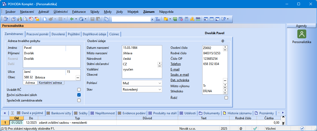Click the Telefon link label
Screen dimensions: 317x131
(176, 64)
